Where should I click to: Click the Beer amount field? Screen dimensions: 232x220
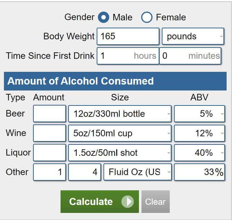click(49, 114)
